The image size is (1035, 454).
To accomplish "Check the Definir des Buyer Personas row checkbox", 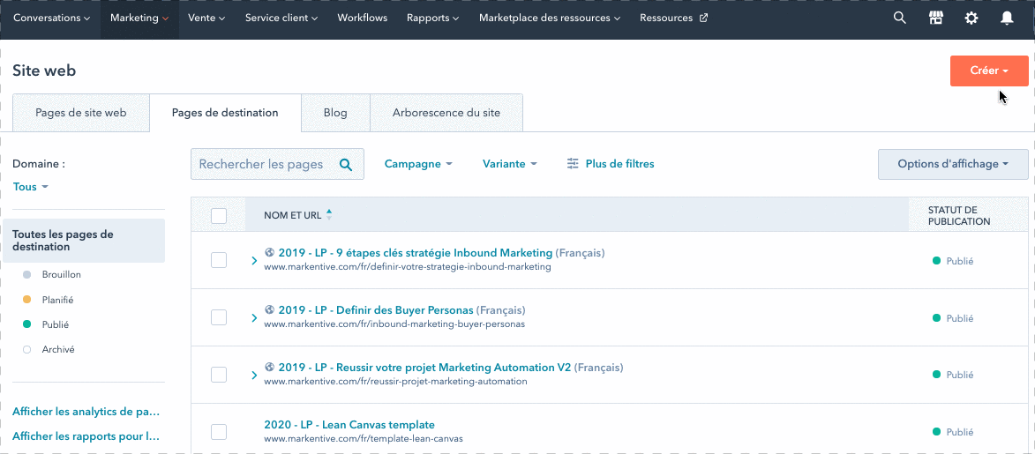I will pos(219,317).
